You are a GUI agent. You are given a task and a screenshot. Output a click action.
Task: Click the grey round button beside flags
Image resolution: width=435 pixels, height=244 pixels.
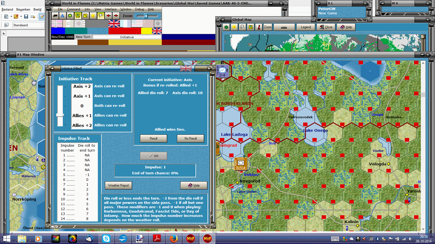(158, 24)
